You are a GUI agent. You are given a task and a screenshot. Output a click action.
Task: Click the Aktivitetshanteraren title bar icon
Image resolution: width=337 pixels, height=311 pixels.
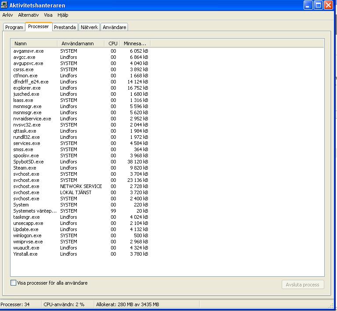click(x=4, y=5)
